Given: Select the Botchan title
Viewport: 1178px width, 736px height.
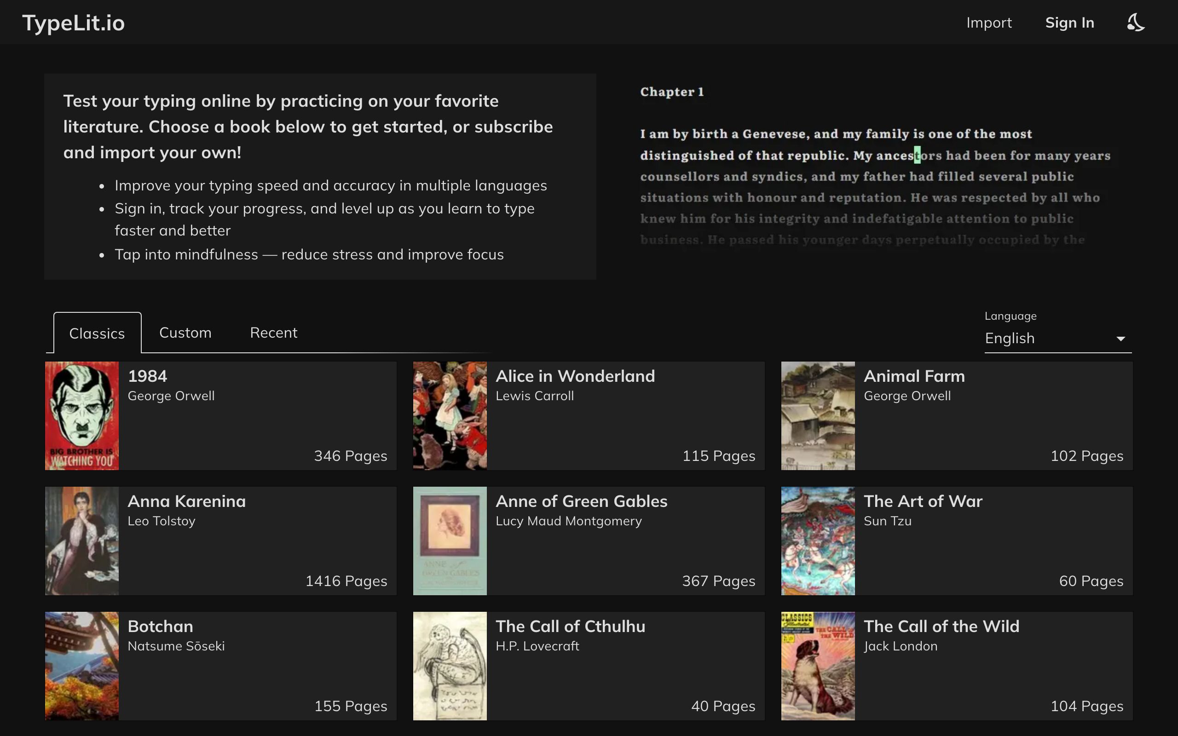Looking at the screenshot, I should tap(160, 626).
